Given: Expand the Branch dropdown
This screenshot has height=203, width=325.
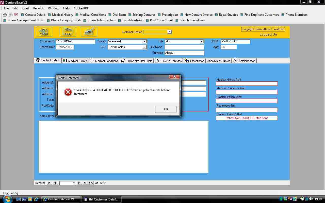Looking at the screenshot, I should point(144,41).
